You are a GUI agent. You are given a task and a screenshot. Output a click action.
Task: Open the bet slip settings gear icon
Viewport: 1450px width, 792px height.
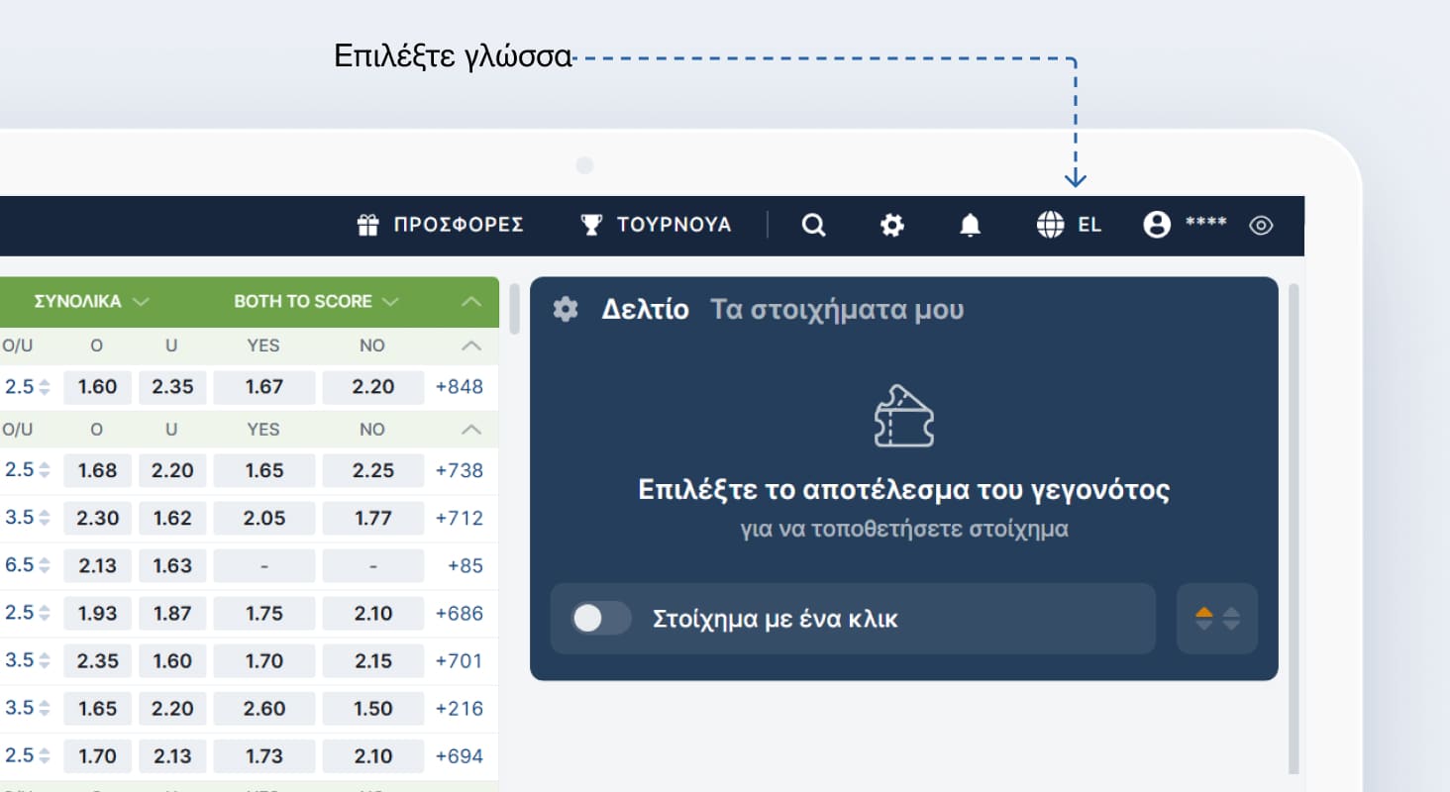(x=565, y=308)
